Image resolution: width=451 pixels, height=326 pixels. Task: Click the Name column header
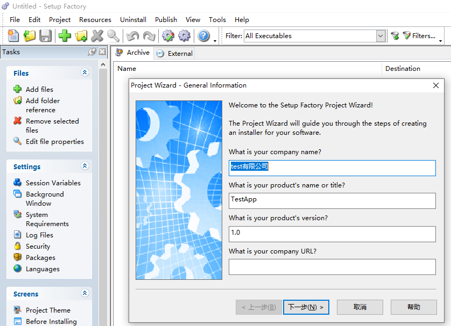pos(248,69)
